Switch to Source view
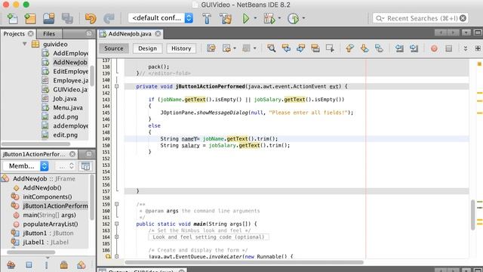The height and width of the screenshot is (272, 483). pyautogui.click(x=114, y=48)
